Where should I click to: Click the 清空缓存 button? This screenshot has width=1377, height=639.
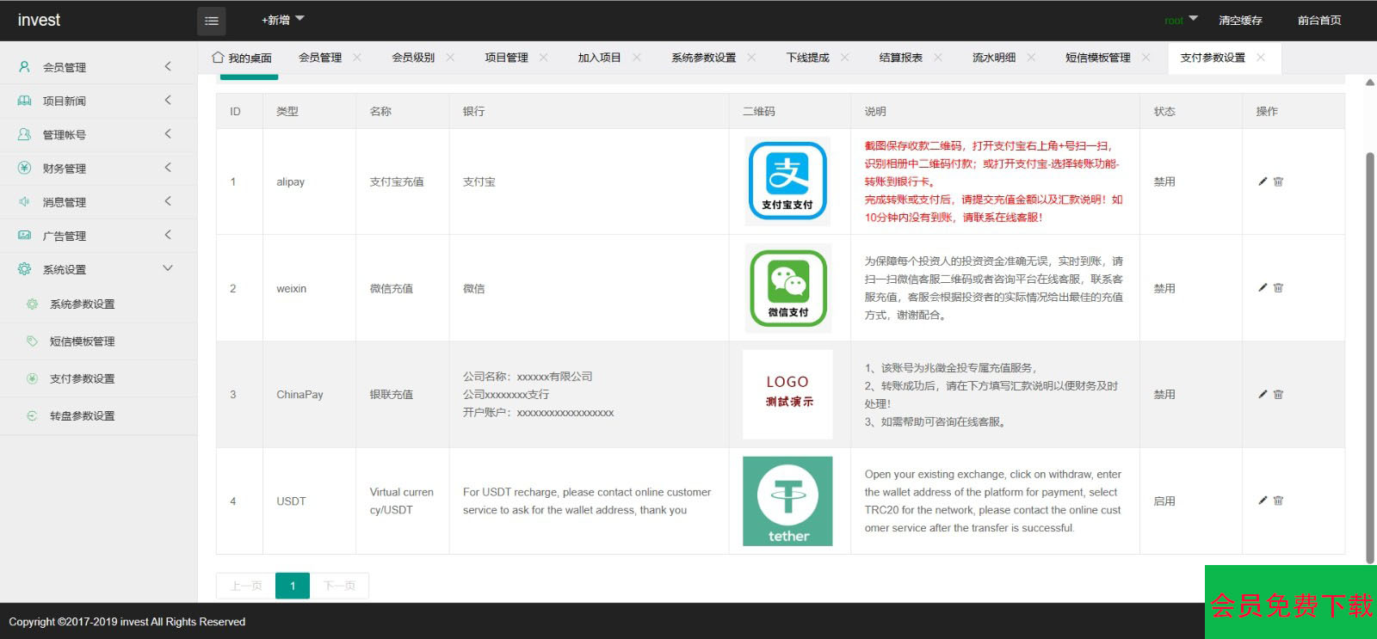point(1240,20)
